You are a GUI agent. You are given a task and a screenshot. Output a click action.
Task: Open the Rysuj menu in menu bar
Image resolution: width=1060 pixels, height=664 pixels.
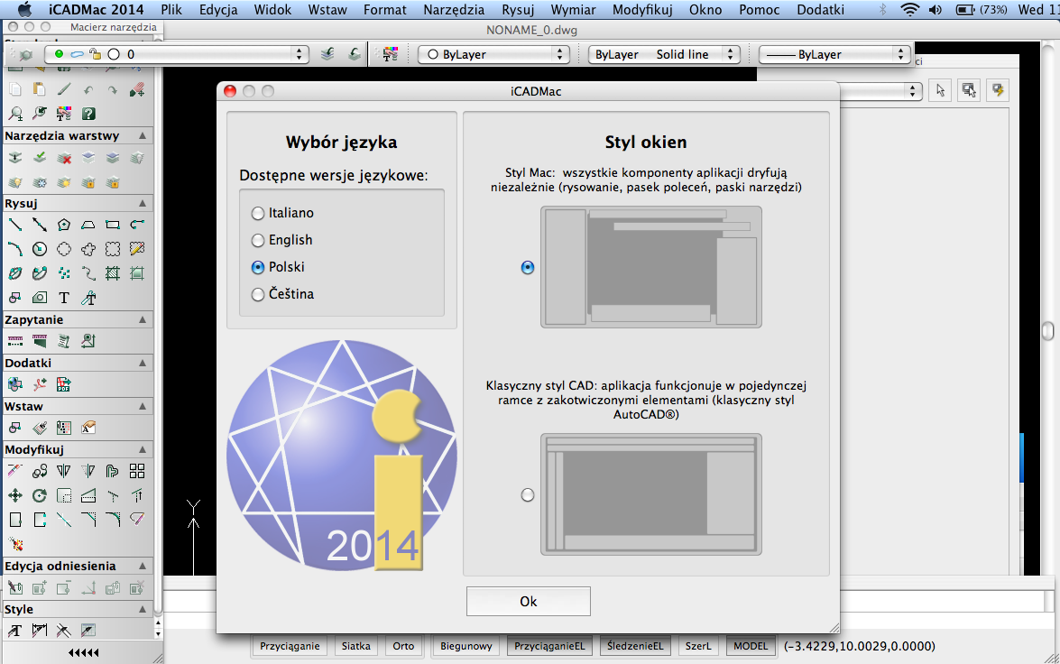click(x=517, y=10)
